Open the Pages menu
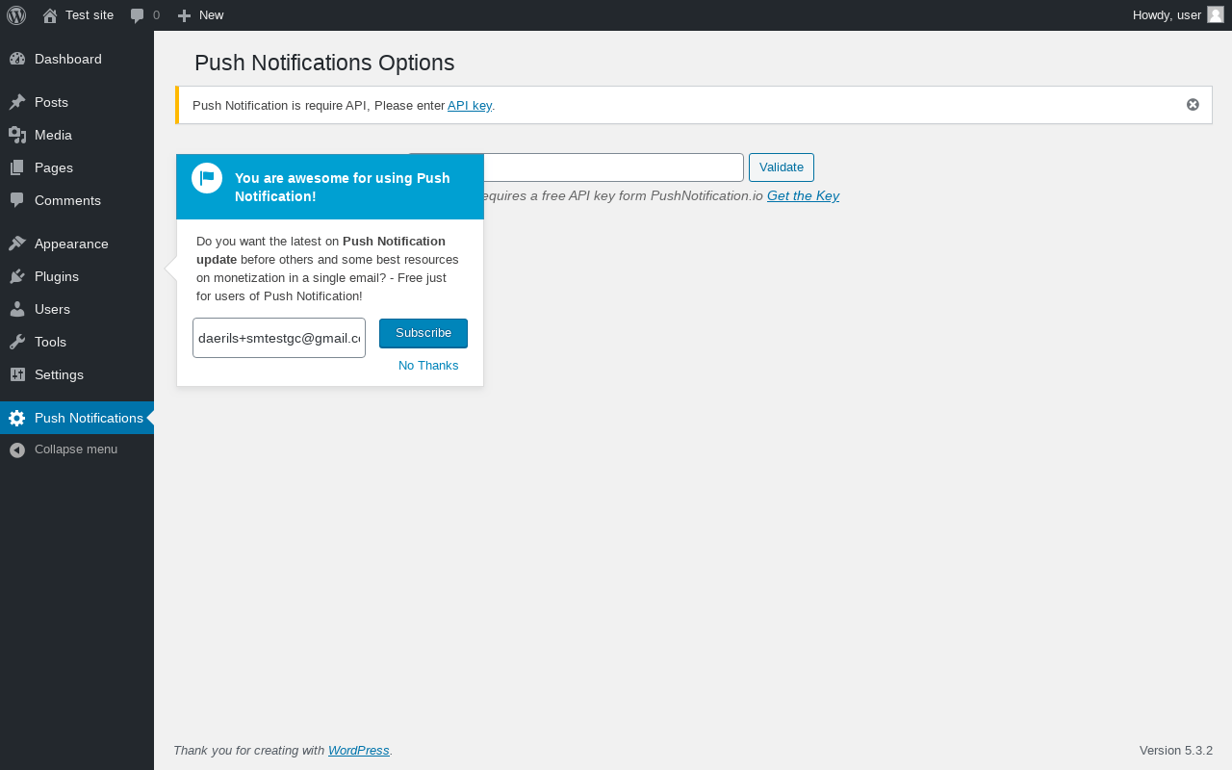 pyautogui.click(x=77, y=167)
